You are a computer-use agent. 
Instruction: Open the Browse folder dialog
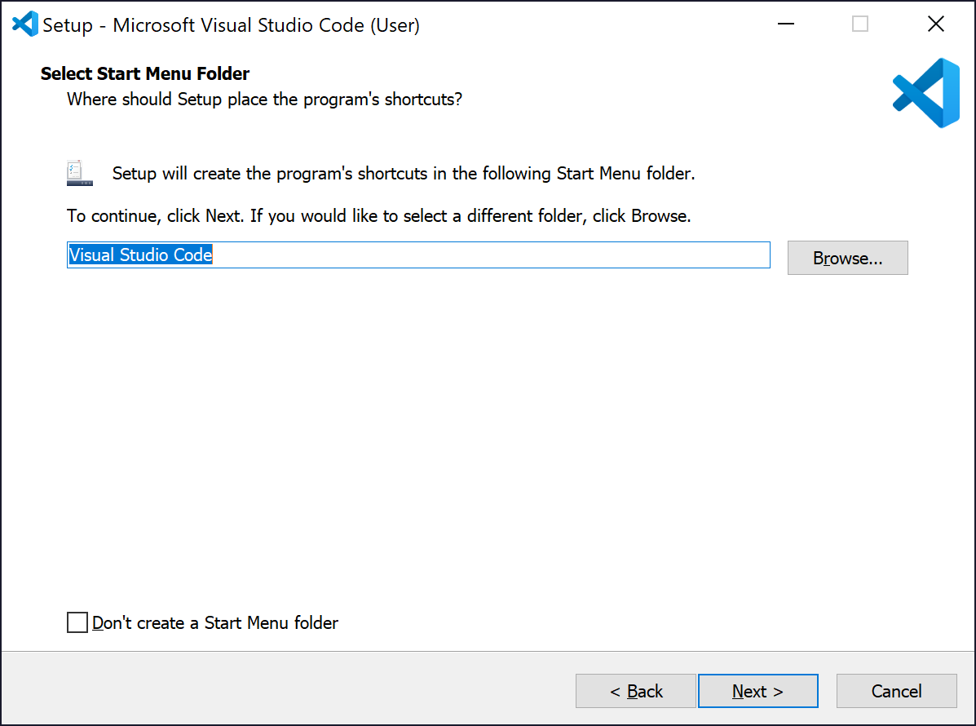click(x=847, y=258)
